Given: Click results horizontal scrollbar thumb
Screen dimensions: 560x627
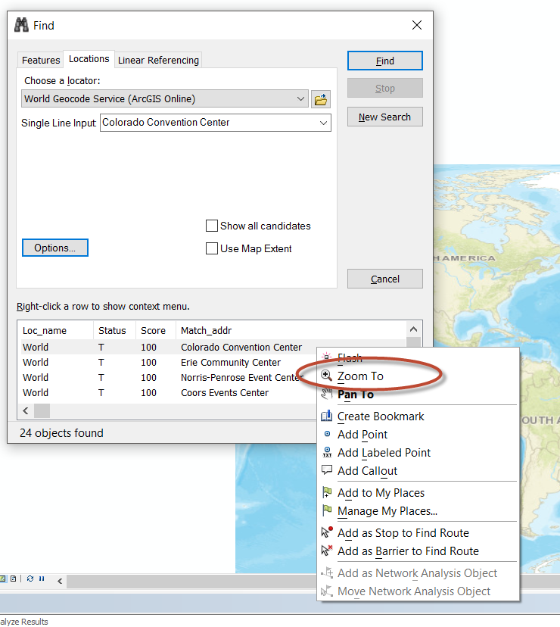Looking at the screenshot, I should tap(42, 410).
